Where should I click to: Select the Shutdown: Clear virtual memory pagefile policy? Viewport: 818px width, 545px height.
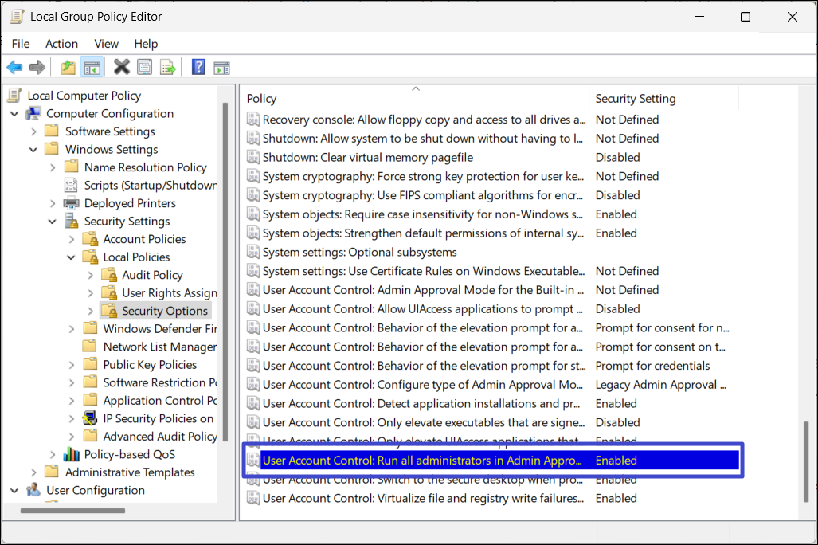pos(367,158)
